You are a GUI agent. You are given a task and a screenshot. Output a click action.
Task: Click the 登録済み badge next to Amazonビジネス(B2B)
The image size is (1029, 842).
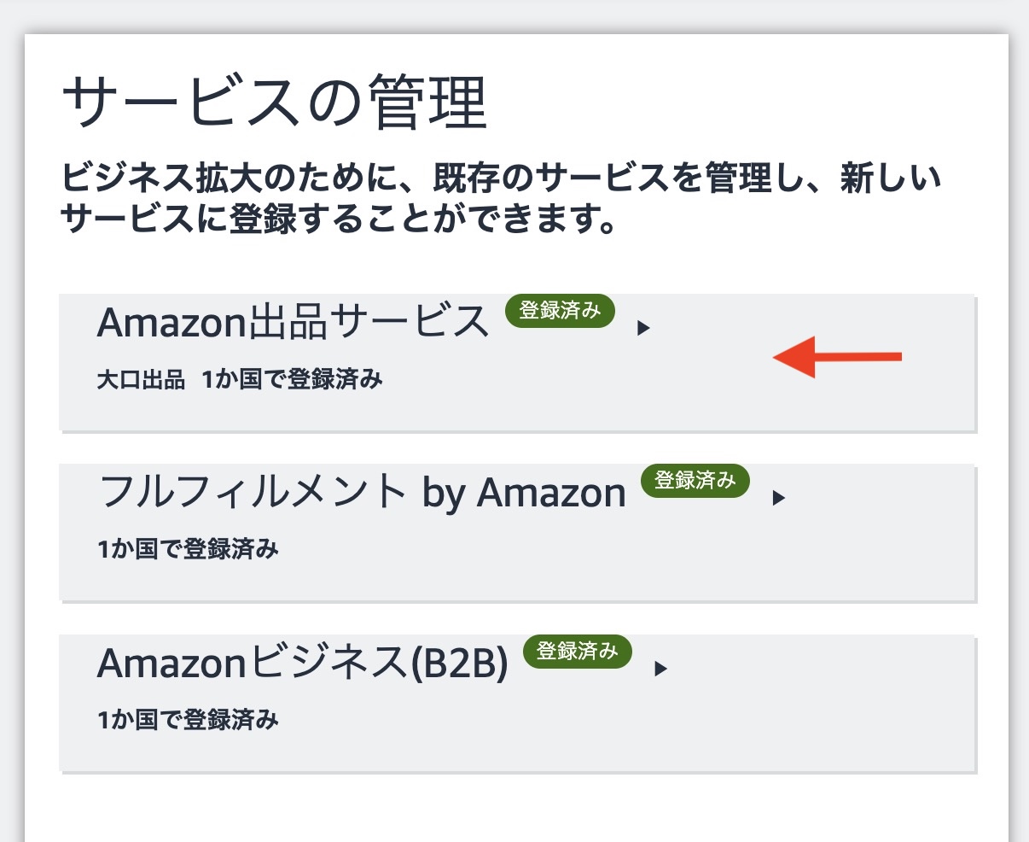(578, 652)
